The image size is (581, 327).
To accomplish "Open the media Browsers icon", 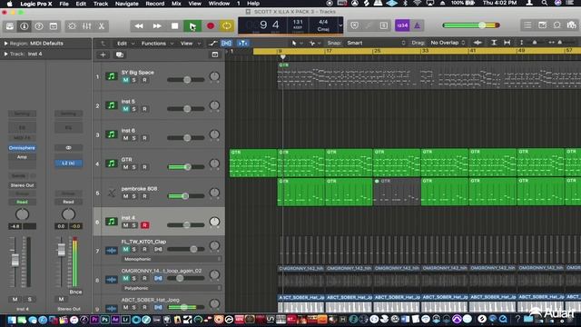I will pyautogui.click(x=572, y=25).
